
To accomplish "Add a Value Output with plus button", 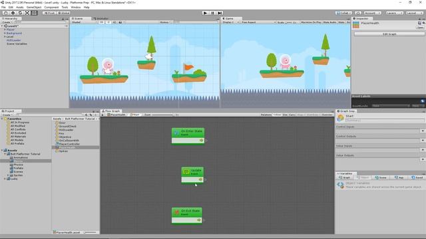I will click(423, 159).
